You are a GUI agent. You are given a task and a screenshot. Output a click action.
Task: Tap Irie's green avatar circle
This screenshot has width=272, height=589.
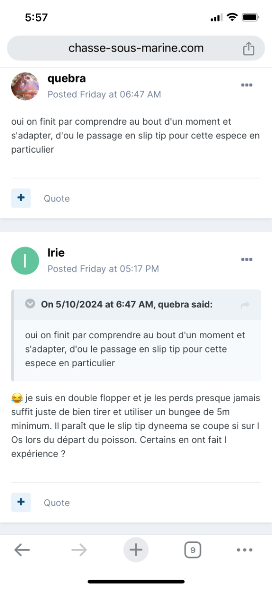[x=25, y=261]
